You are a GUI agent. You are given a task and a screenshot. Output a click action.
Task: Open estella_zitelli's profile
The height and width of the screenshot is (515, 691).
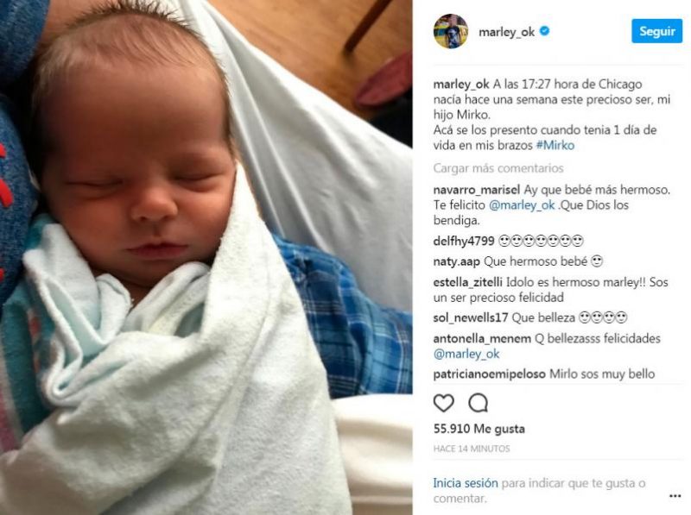click(x=467, y=282)
